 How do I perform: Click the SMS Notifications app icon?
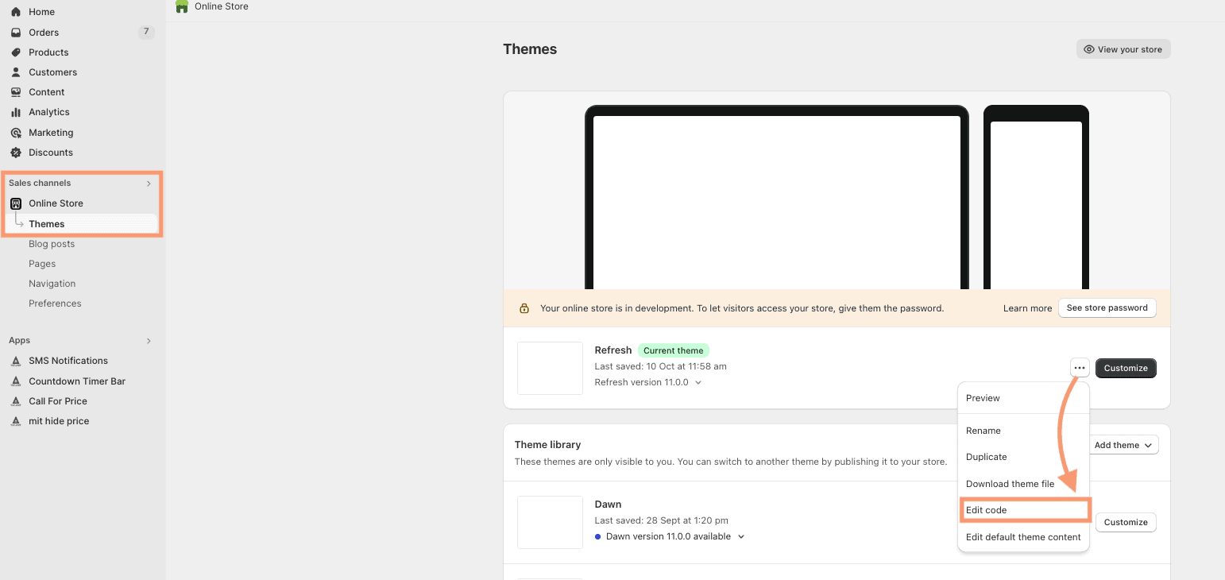coord(16,361)
